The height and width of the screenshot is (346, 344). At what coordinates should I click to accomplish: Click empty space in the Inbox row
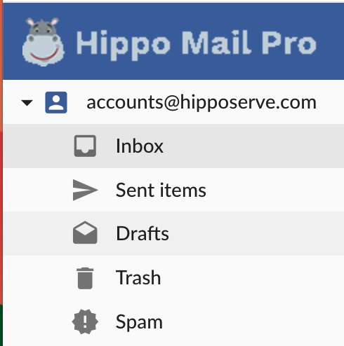[x=253, y=146]
